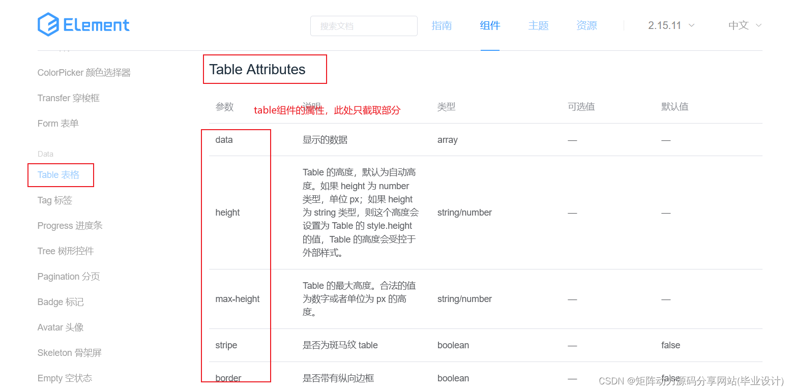Click the CSDN watermark link at bottom right
Screen dimensions: 791x391
(692, 380)
